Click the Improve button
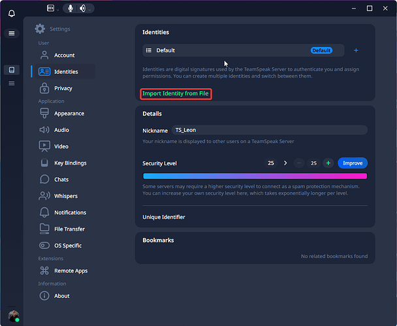Viewport: 397px width, 326px height. (x=353, y=163)
